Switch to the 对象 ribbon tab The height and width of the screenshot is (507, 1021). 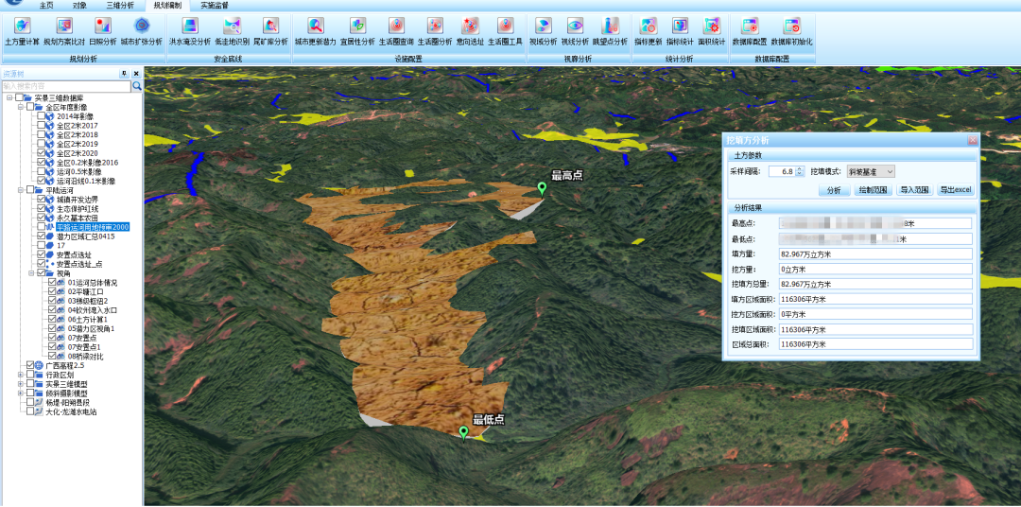(x=79, y=6)
